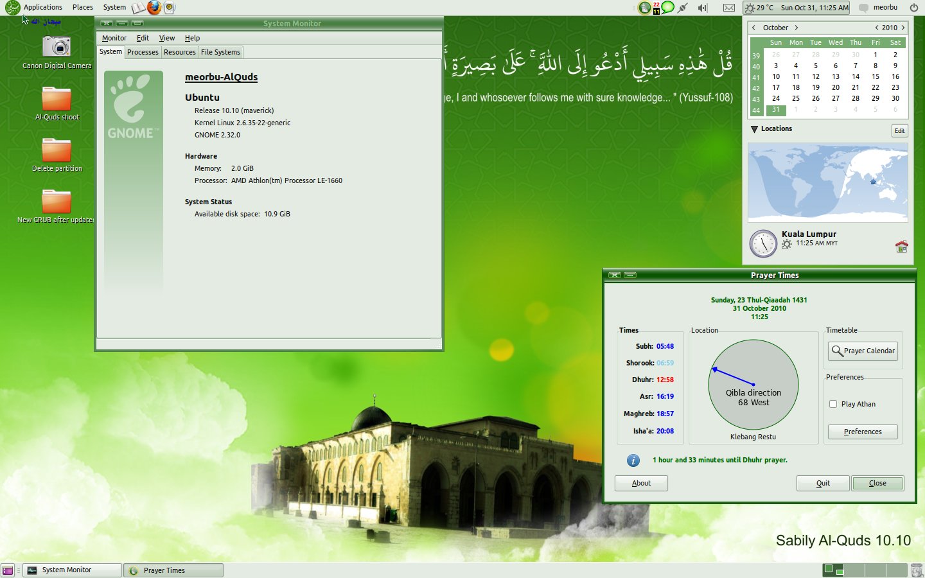The height and width of the screenshot is (578, 925).
Task: Click the Qibla direction compass circle
Action: coord(753,384)
